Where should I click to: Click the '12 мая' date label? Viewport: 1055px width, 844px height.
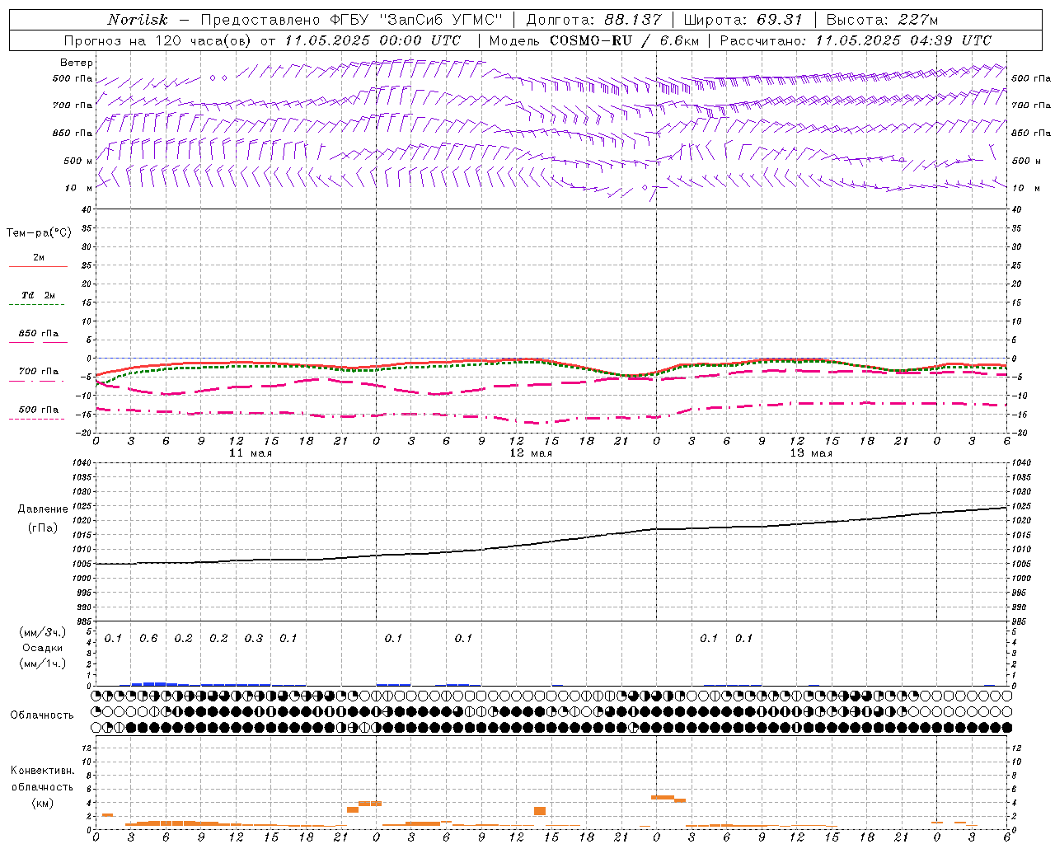pyautogui.click(x=531, y=453)
